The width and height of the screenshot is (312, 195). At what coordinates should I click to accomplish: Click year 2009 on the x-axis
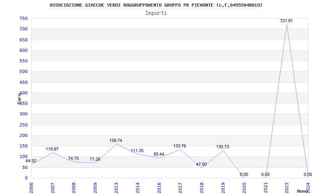pos(95,188)
